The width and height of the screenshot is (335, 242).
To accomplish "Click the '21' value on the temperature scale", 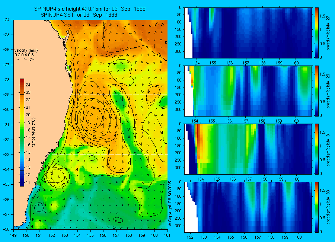I will pos(28,107).
